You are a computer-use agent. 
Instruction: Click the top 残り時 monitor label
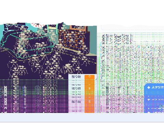tap(76, 77)
